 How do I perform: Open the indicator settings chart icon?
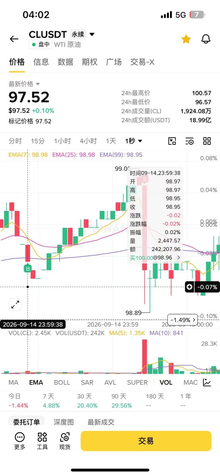(x=207, y=382)
